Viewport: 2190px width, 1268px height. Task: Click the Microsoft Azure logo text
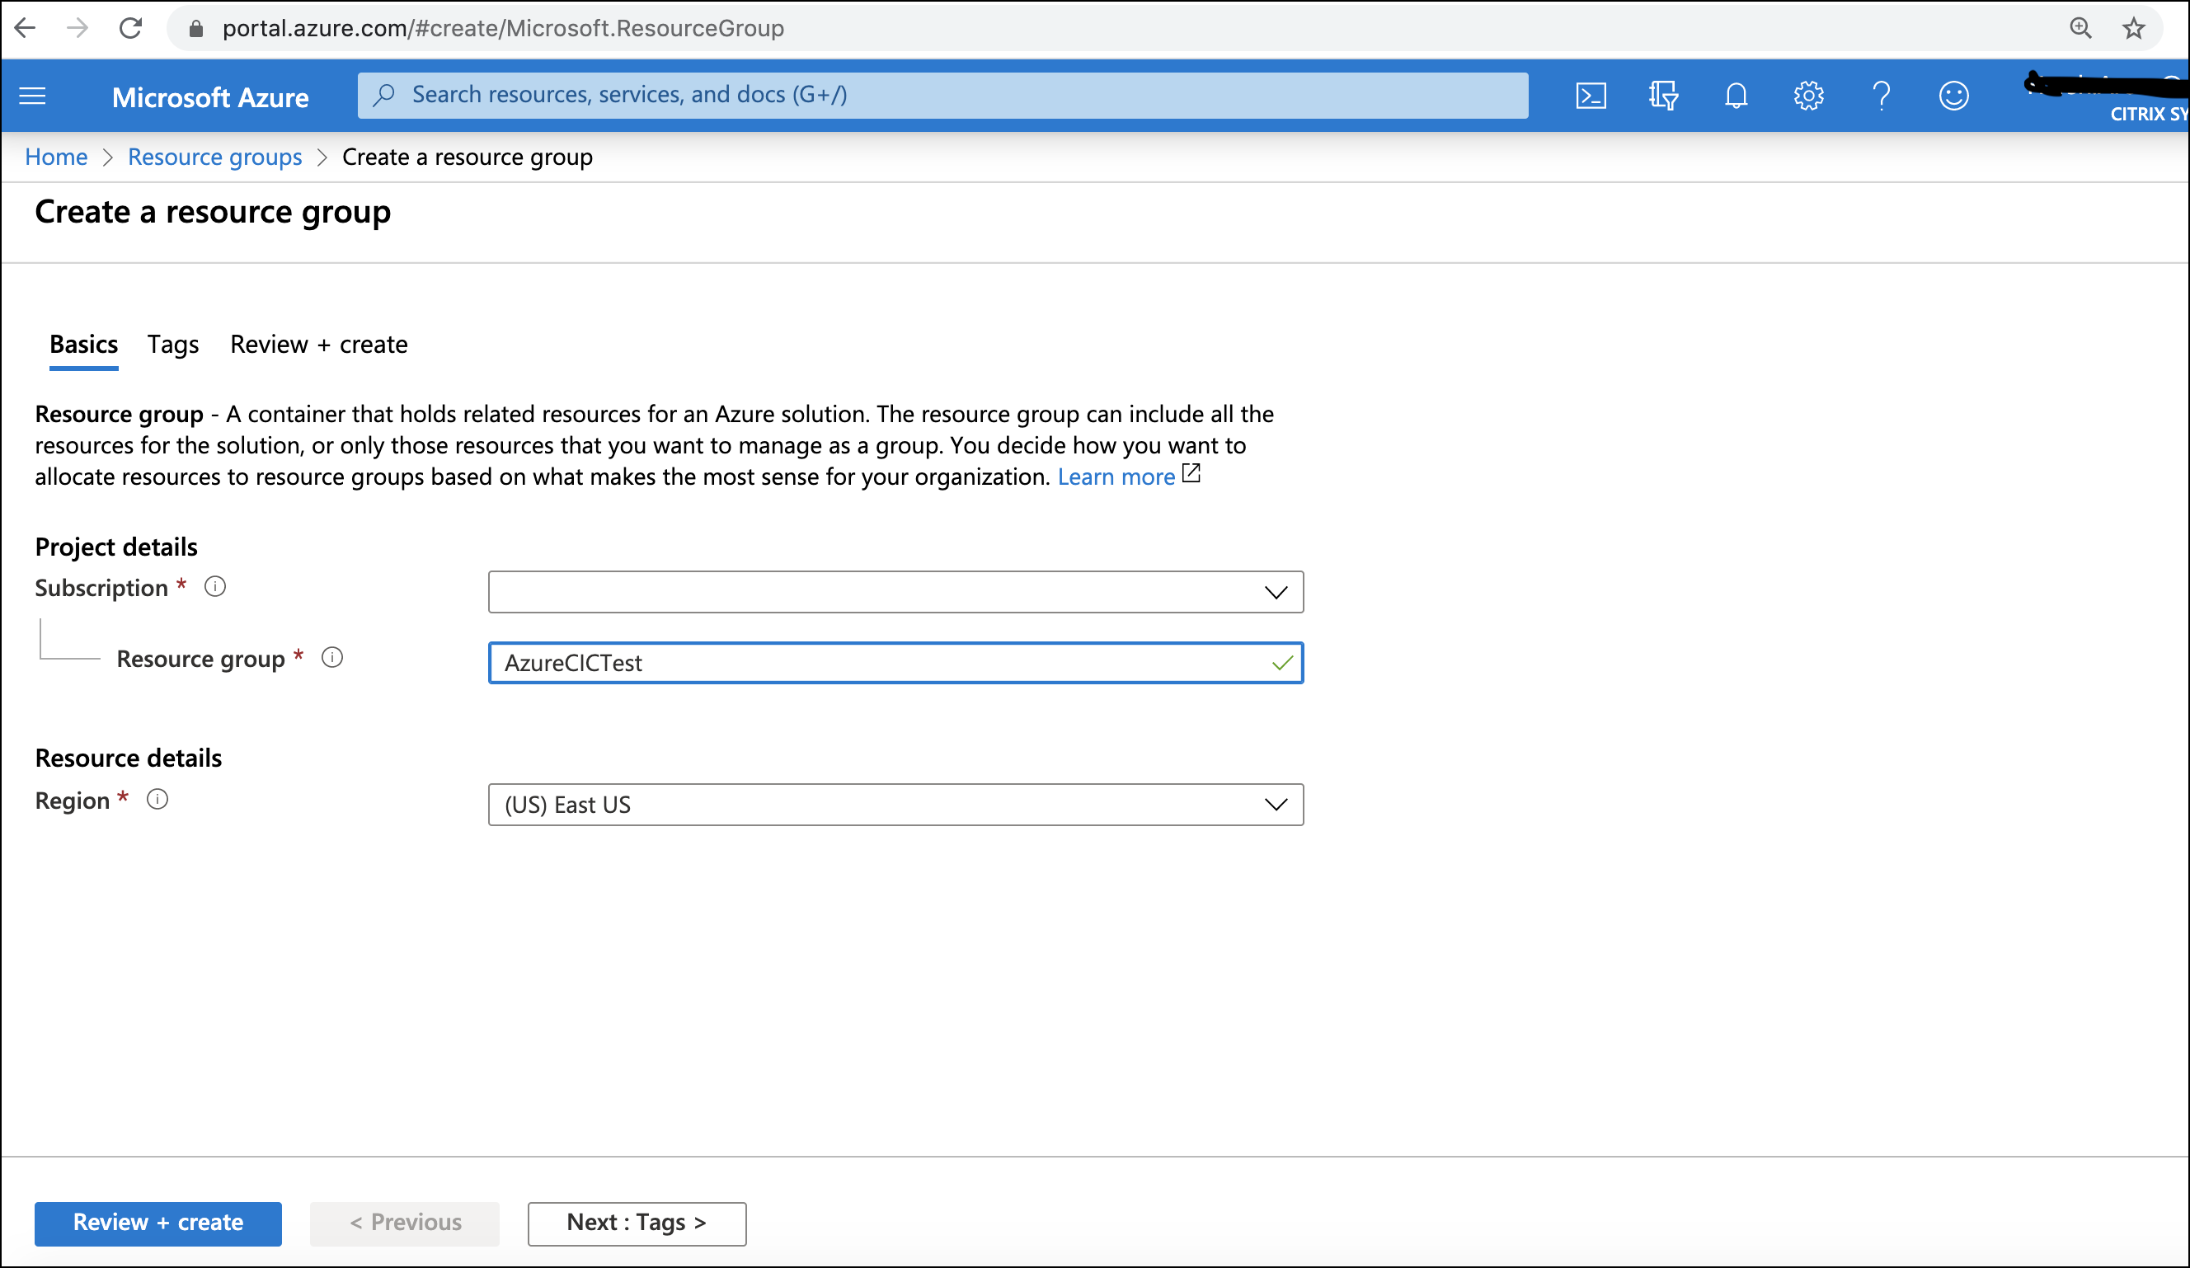pos(210,97)
